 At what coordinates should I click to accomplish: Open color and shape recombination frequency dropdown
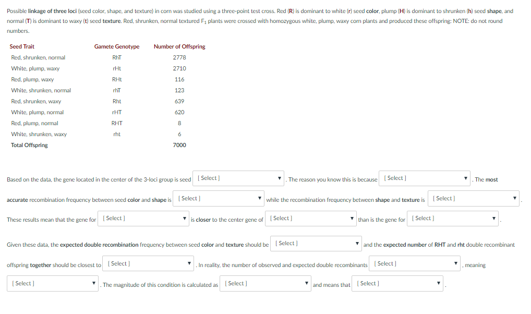click(219, 199)
